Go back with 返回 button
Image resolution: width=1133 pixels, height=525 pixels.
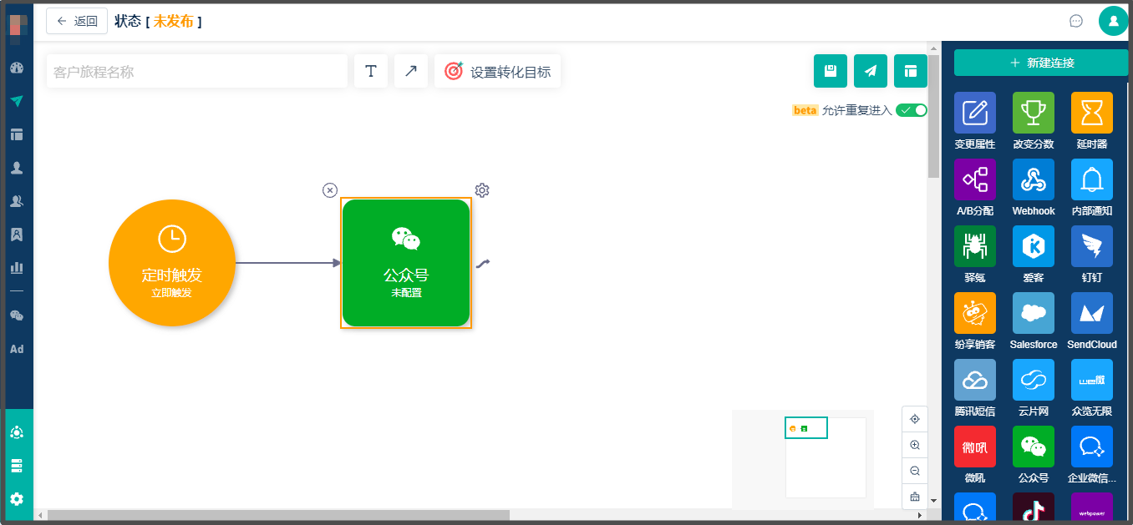tap(77, 21)
